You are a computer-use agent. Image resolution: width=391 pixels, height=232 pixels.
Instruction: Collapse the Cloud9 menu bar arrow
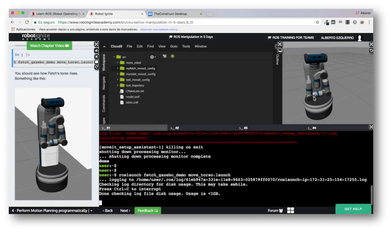[104, 46]
